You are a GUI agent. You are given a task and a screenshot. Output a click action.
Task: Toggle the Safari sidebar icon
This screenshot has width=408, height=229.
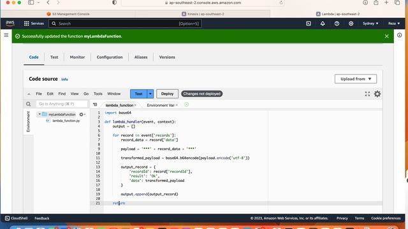coord(31,3)
